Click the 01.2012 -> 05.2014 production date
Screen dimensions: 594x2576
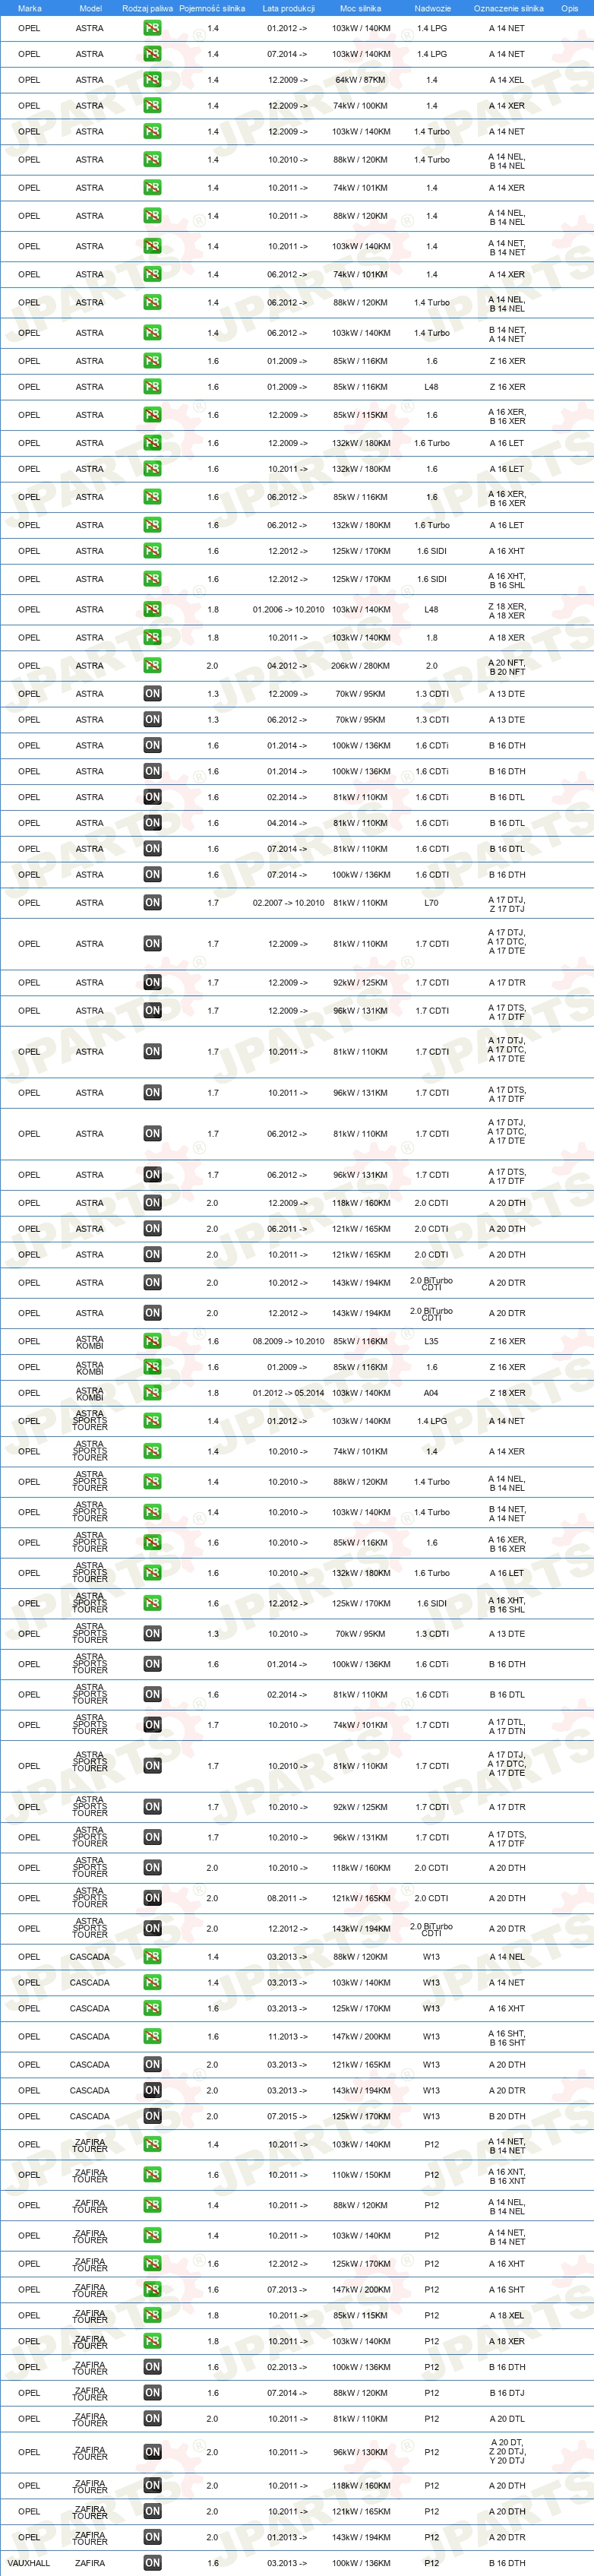(288, 1393)
